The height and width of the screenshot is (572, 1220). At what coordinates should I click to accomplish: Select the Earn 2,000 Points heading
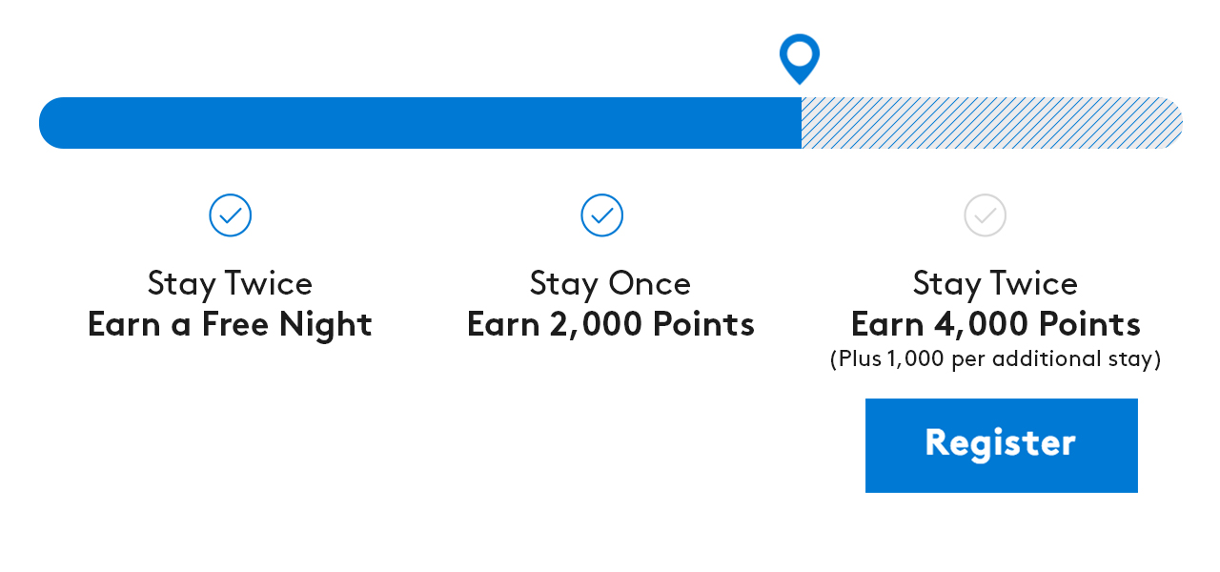pos(611,325)
